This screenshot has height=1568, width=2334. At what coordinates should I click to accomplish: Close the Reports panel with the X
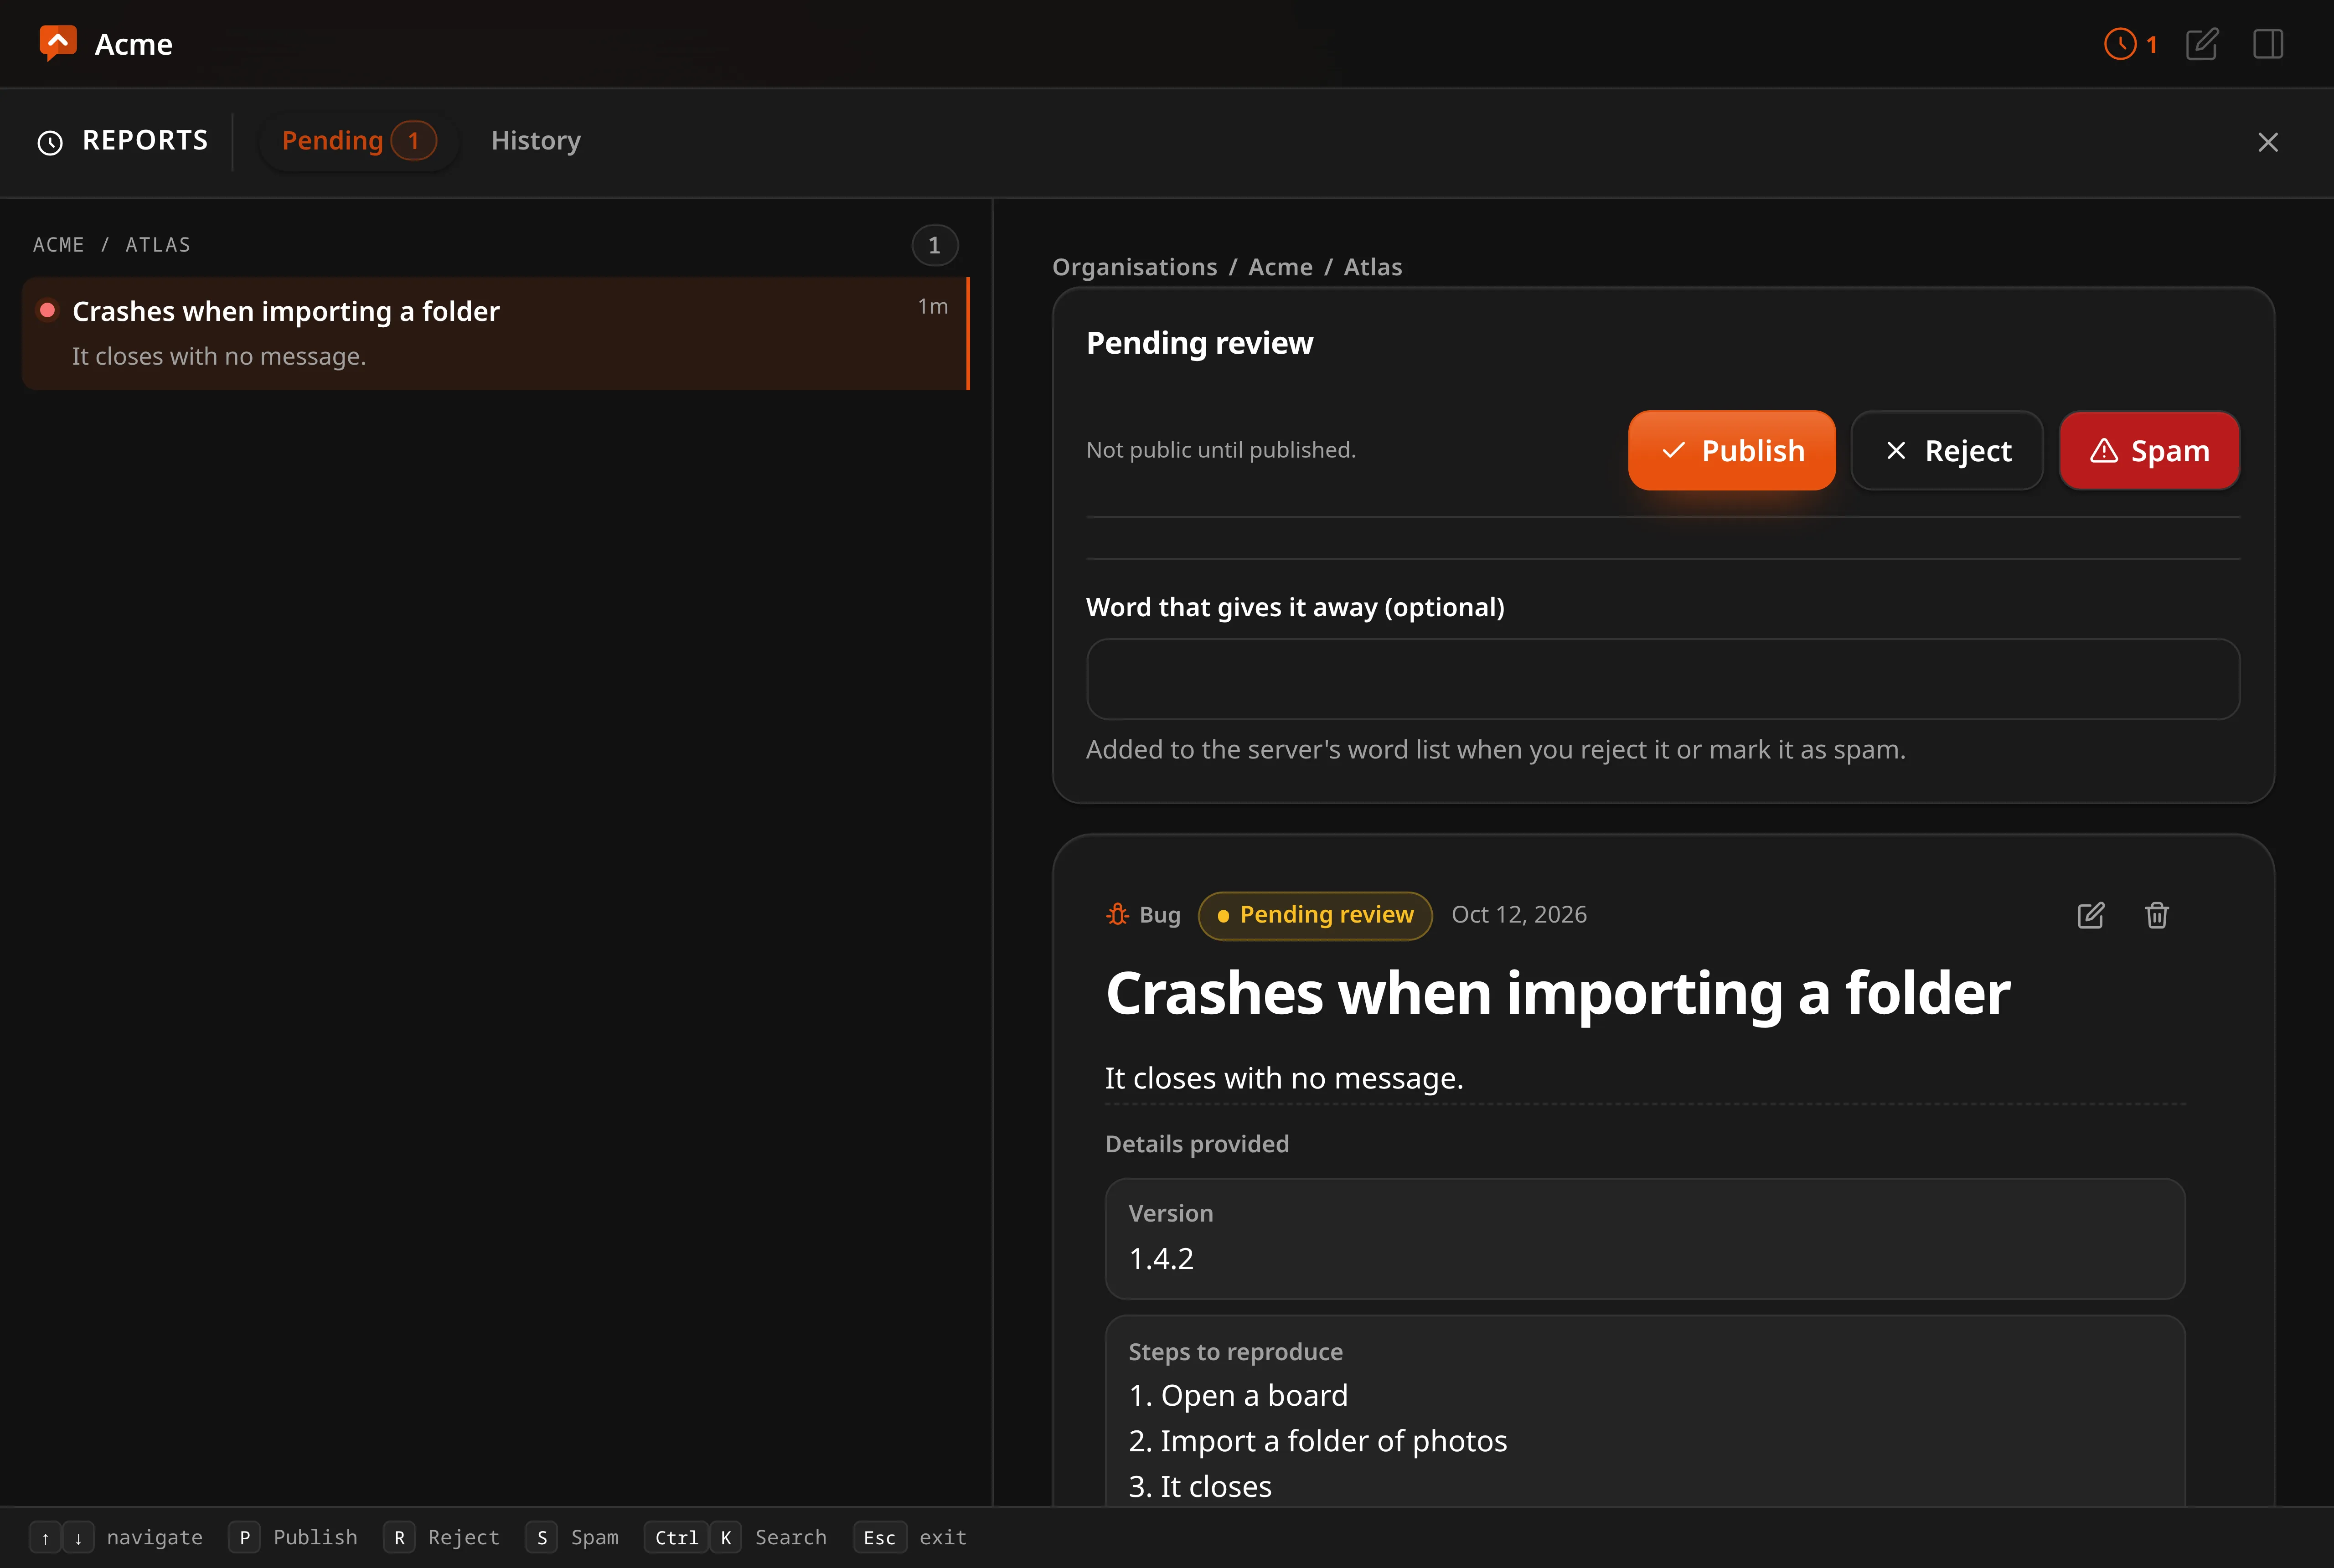pos(2268,142)
